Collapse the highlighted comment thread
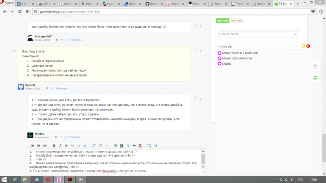326x183 pixels. 14,51
